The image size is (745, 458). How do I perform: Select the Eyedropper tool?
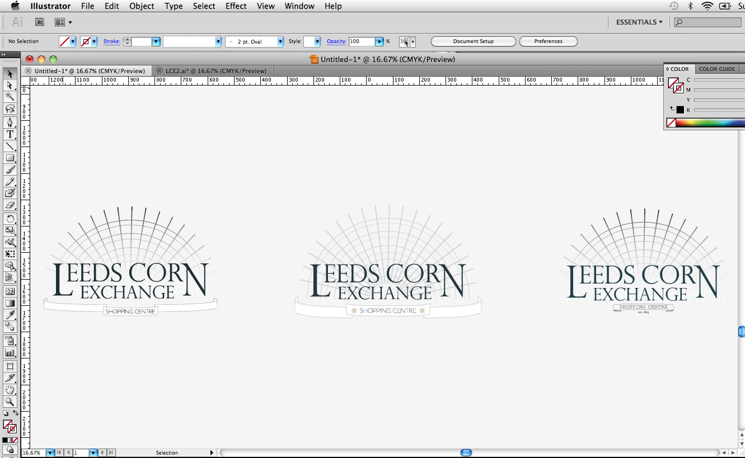pyautogui.click(x=10, y=315)
